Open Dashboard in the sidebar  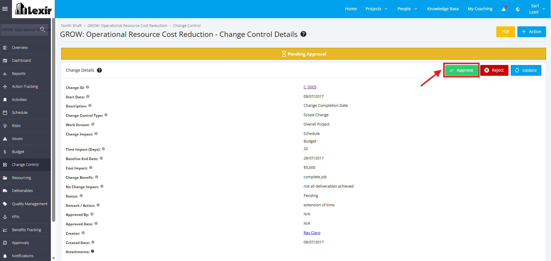[x=25, y=61]
